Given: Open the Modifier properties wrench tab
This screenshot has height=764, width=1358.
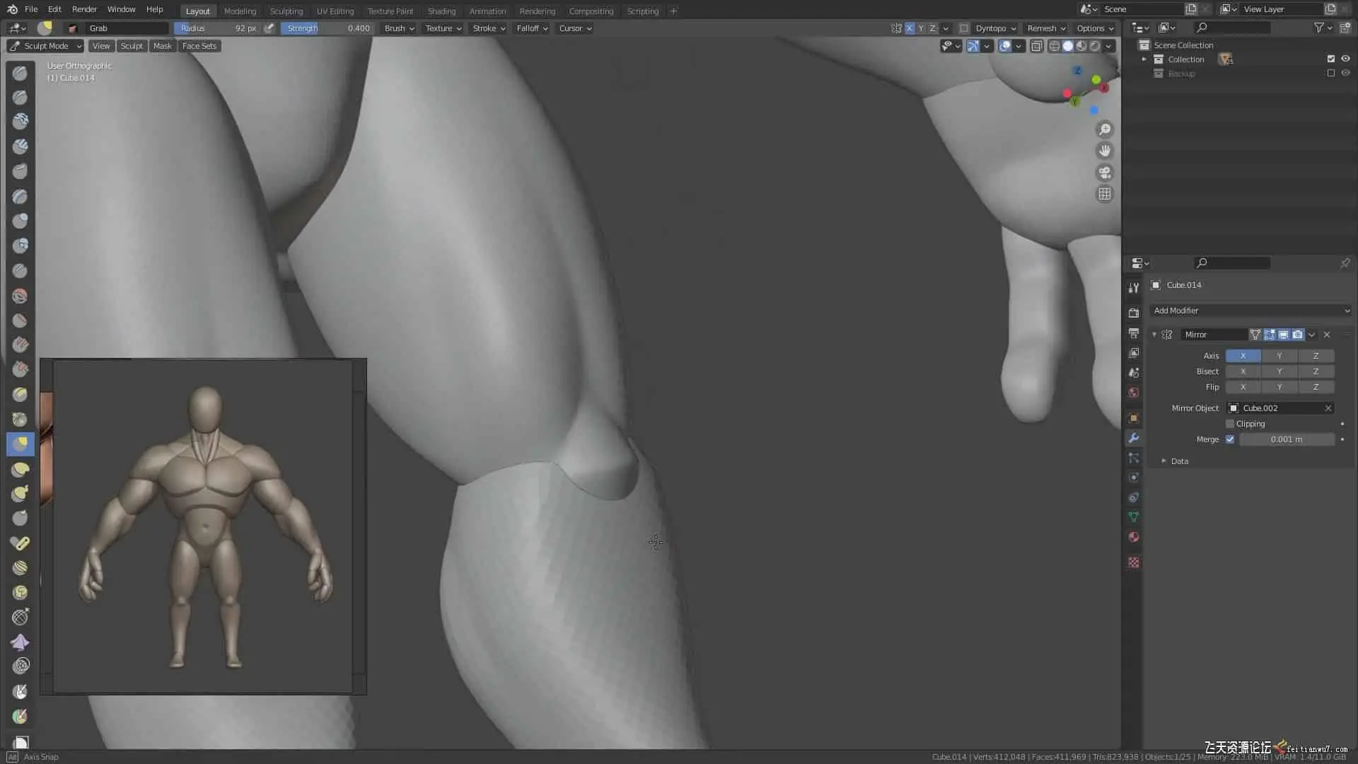Looking at the screenshot, I should click(x=1134, y=438).
